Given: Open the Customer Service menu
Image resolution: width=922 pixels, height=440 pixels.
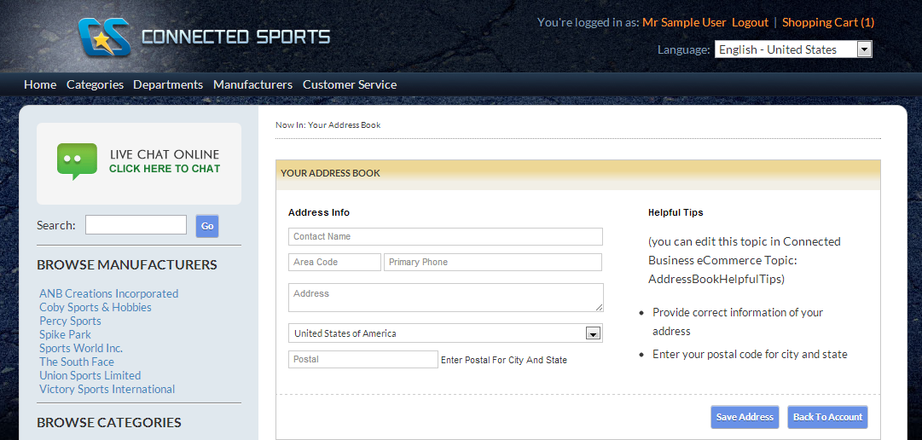Looking at the screenshot, I should (349, 84).
